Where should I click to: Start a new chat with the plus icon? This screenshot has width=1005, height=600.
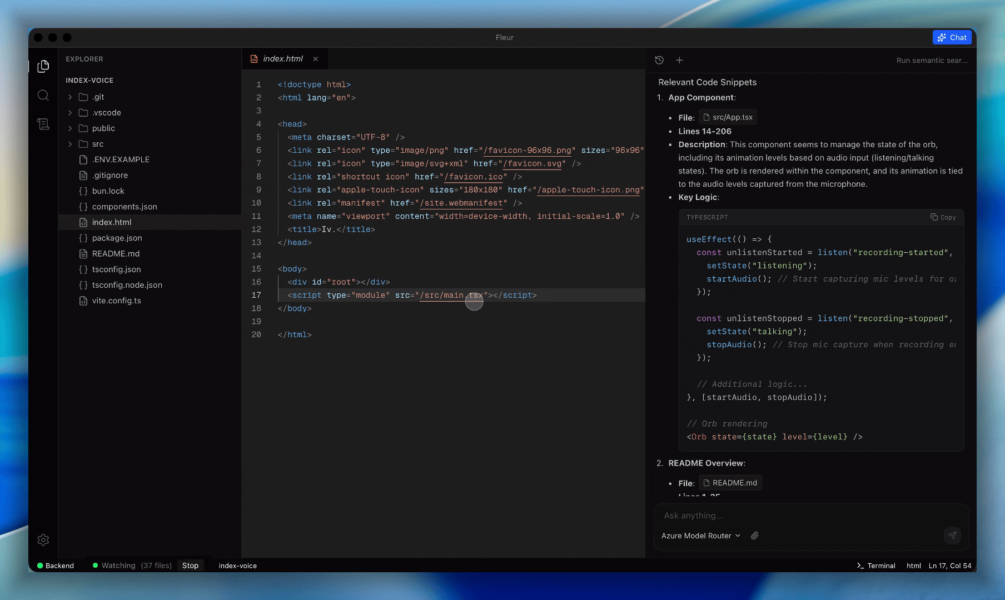click(679, 60)
